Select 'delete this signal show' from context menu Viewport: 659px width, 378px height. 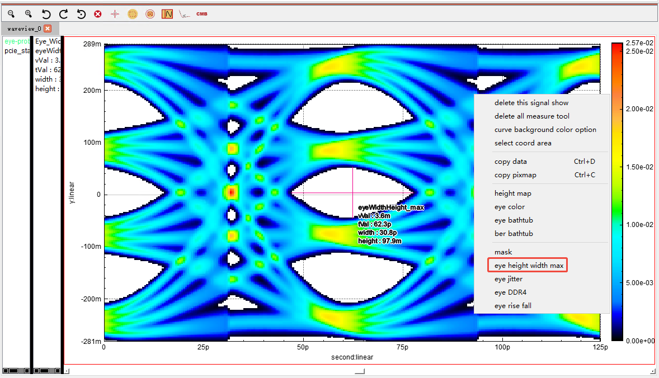pyautogui.click(x=531, y=103)
